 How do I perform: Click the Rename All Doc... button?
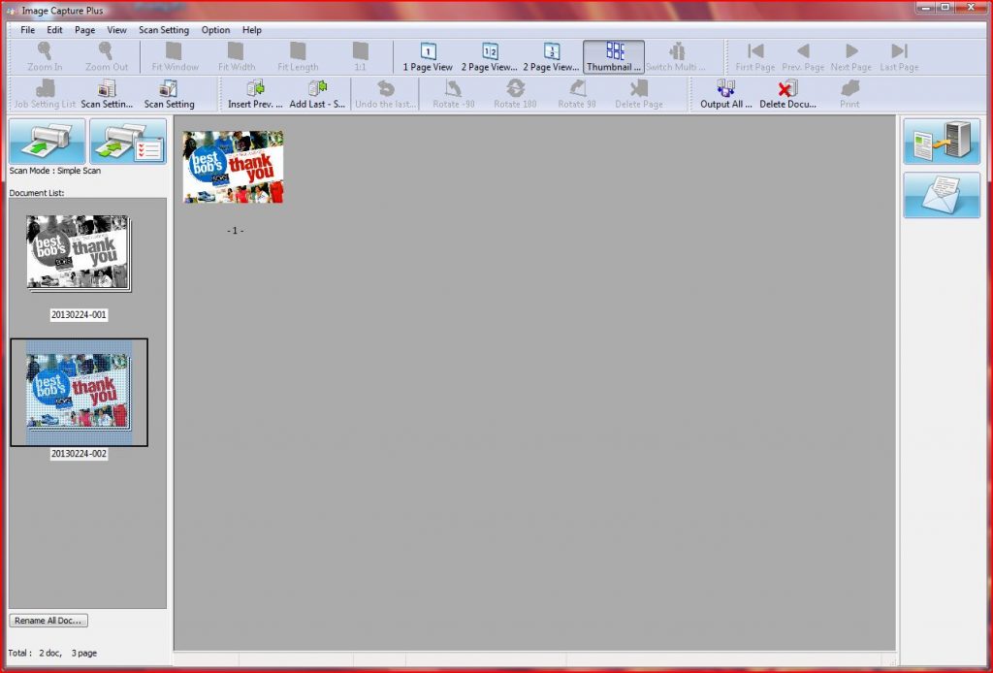[48, 621]
